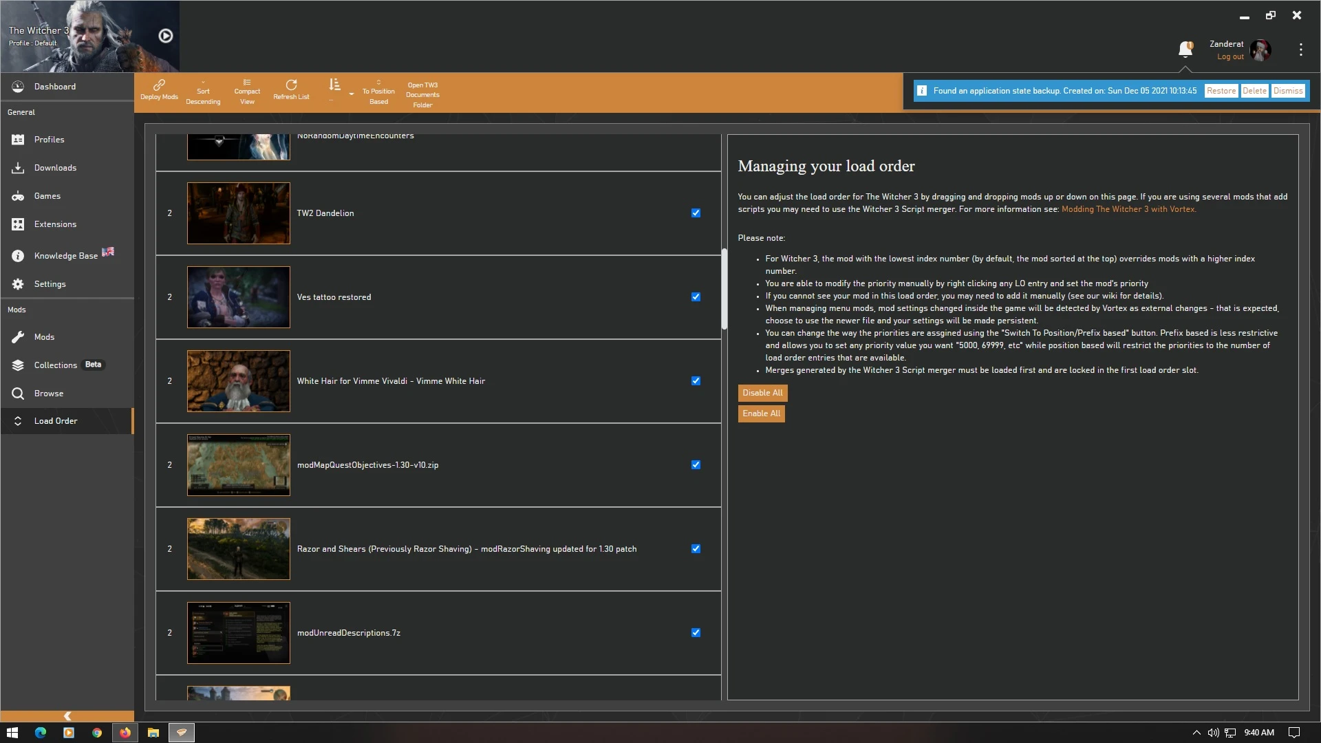This screenshot has height=743, width=1321.
Task: Uncheck the Ves tattoo restored mod
Action: click(x=696, y=297)
